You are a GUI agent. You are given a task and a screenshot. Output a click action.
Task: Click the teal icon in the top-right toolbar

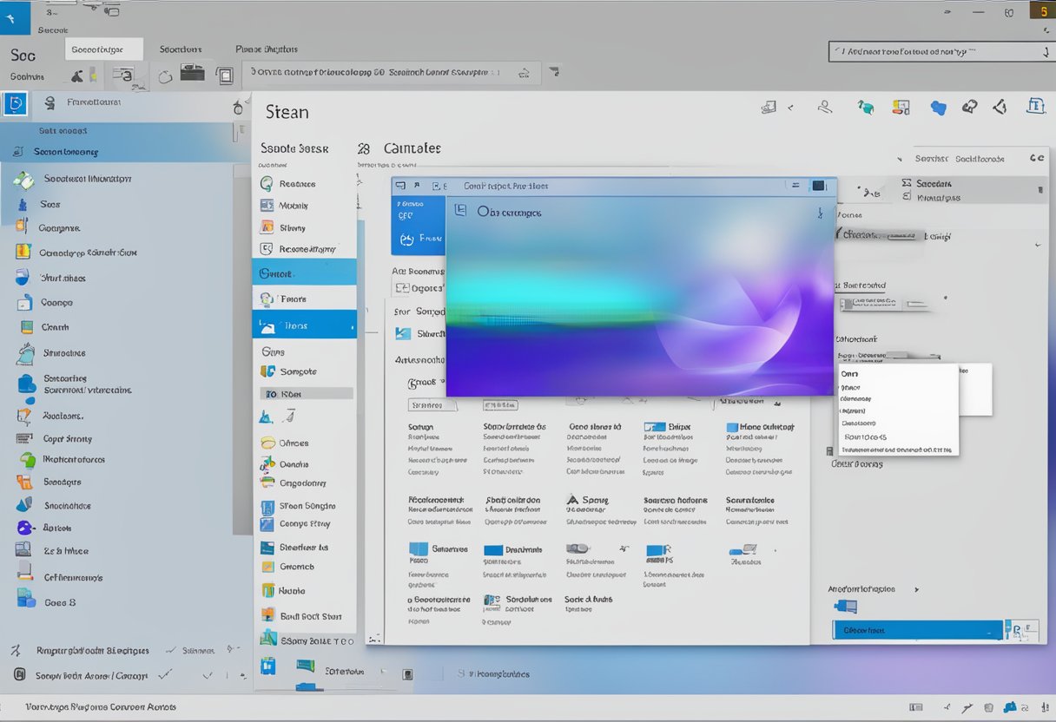pos(866,108)
